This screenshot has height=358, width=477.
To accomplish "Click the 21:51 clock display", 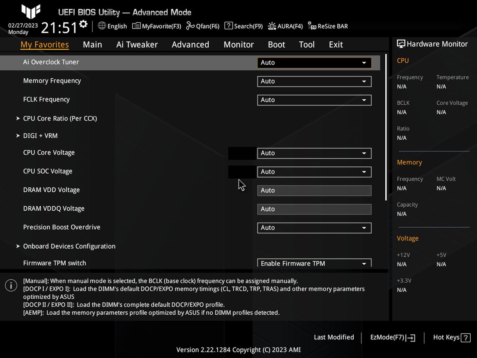I will (x=59, y=28).
